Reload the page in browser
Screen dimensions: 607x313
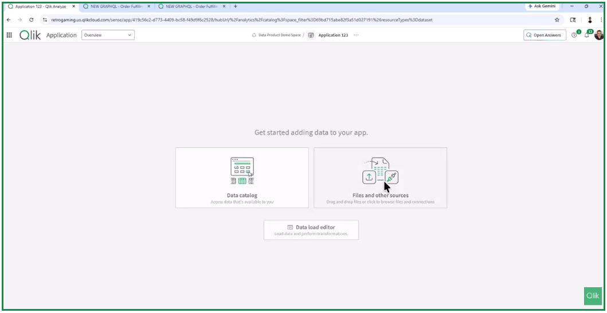click(32, 19)
